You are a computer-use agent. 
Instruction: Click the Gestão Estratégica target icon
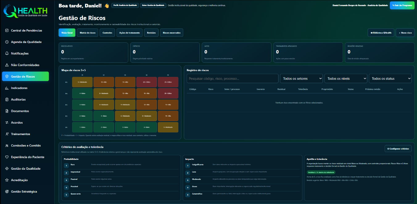[x=7, y=192]
